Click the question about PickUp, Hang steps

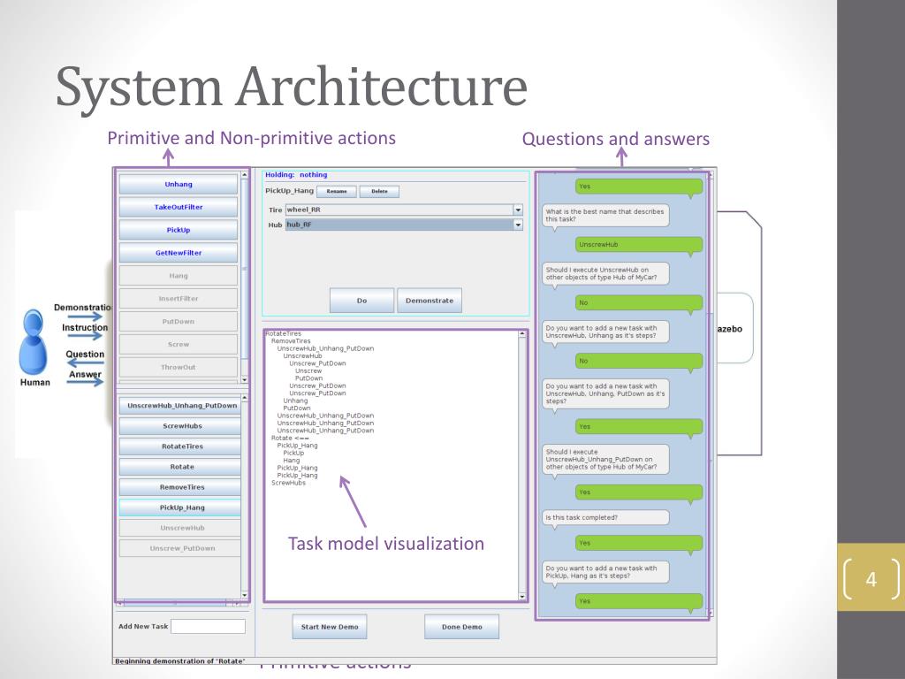pos(605,573)
